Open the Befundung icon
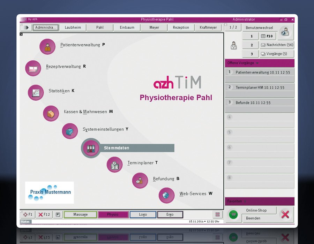 pyautogui.click(x=140, y=181)
